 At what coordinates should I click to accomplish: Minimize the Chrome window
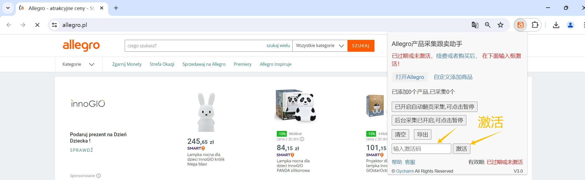coord(548,8)
